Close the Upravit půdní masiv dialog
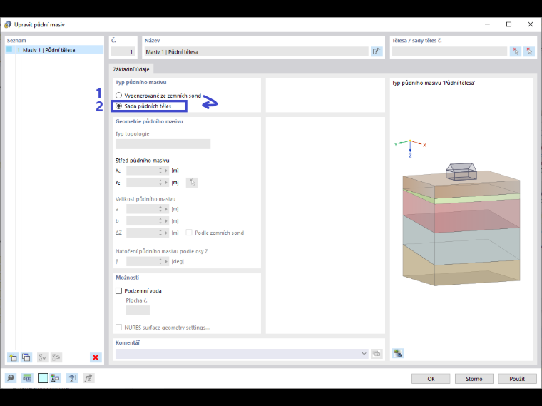Viewport: 542px width, 406px height. click(531, 24)
